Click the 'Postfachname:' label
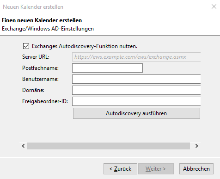 coord(40,68)
